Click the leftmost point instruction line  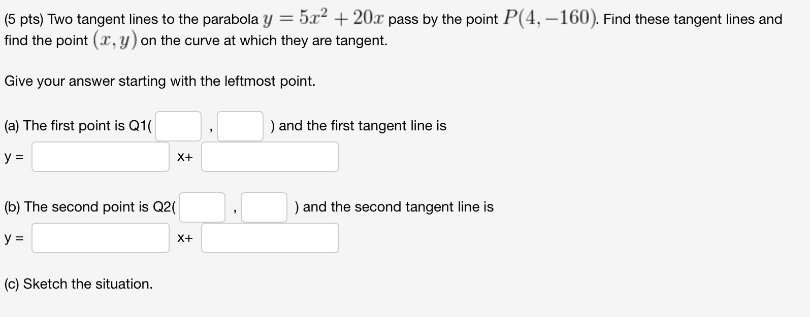click(x=159, y=81)
